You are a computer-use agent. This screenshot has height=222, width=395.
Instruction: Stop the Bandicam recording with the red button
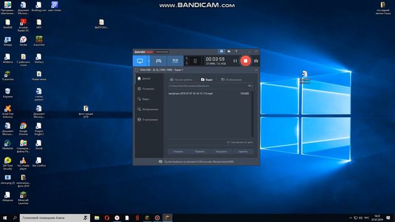[x=246, y=60]
